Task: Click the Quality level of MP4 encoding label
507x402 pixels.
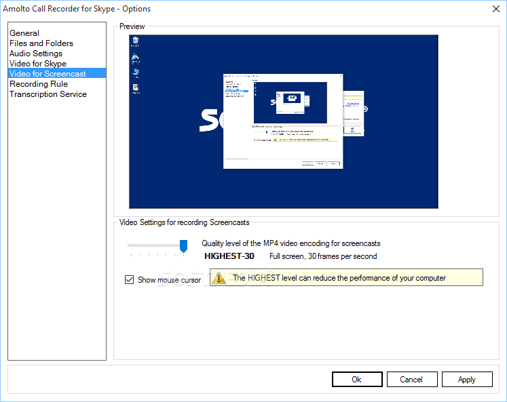Action: [290, 243]
